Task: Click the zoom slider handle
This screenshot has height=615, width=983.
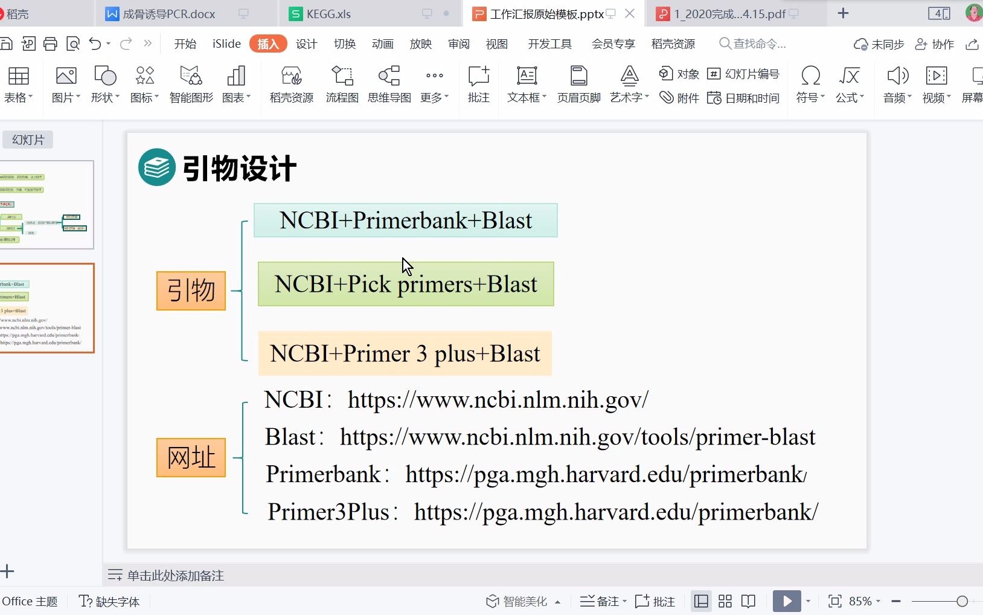Action: point(962,601)
